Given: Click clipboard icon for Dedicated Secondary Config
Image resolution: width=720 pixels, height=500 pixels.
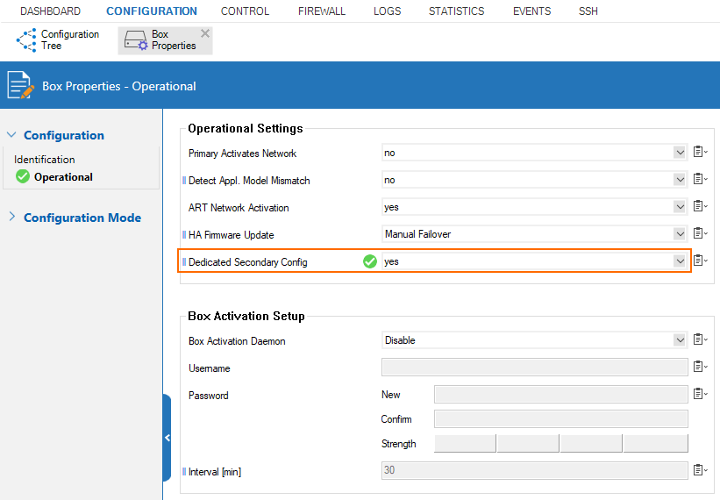Looking at the screenshot, I should [700, 261].
